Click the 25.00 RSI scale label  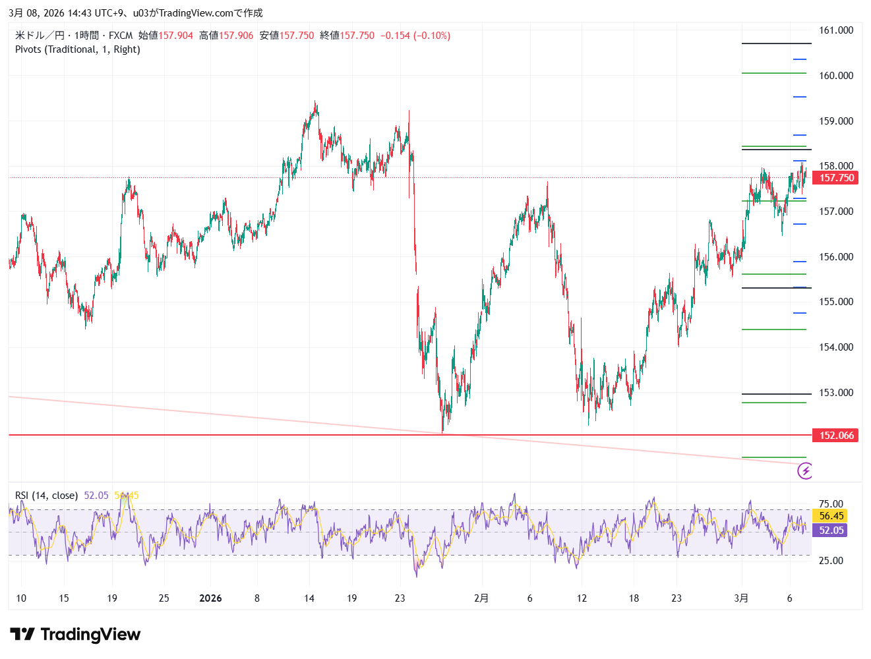(x=830, y=561)
